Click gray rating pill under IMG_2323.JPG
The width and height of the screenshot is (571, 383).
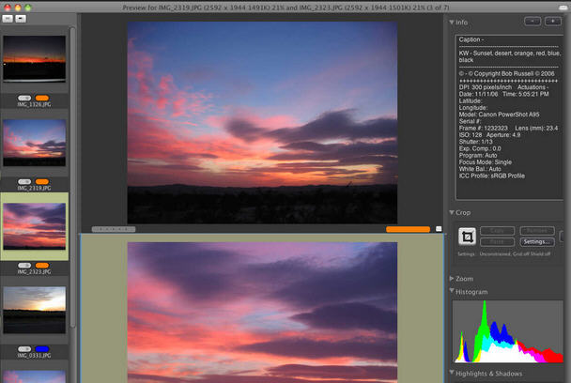coord(24,266)
